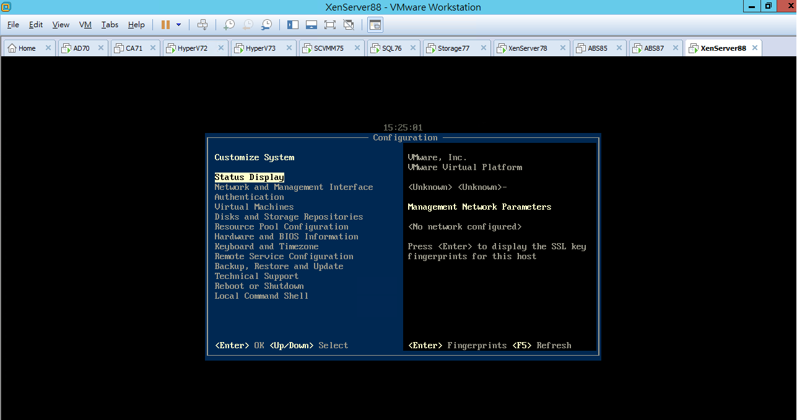Select Remote Service Configuration
This screenshot has height=420, width=797.
click(284, 256)
